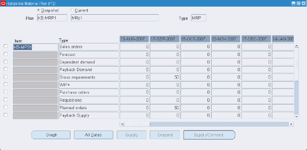Click the Gross requirements type cell
307x150 pixels.
pyautogui.click(x=89, y=77)
